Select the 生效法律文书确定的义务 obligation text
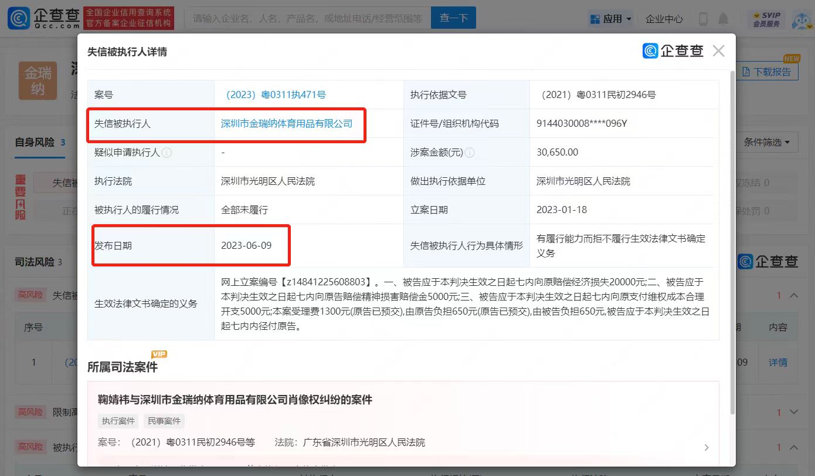 coord(466,304)
